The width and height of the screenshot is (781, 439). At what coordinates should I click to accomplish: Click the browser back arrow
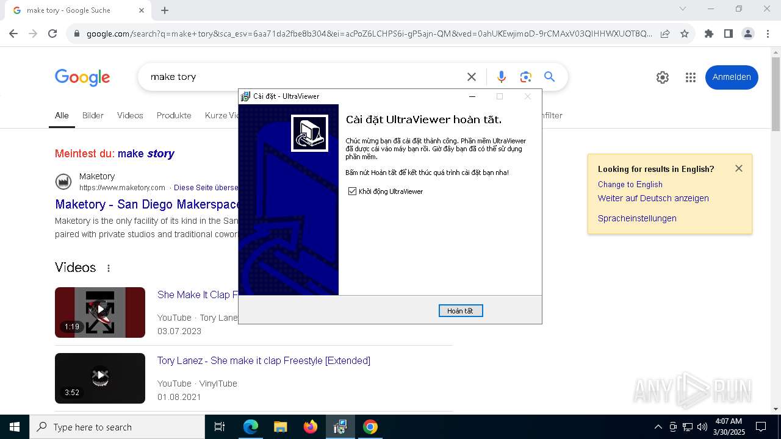pos(13,34)
